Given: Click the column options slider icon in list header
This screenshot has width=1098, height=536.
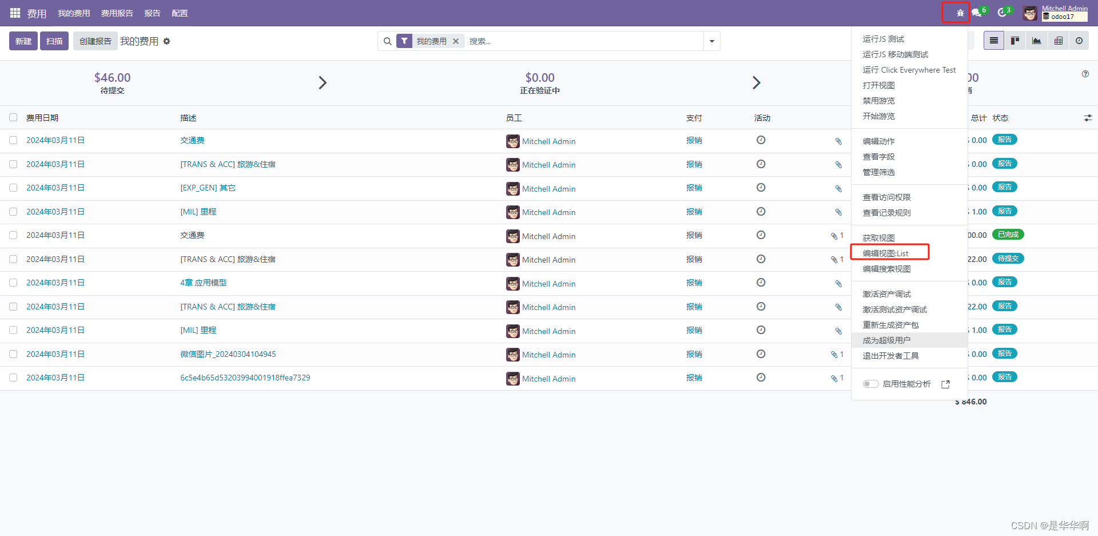Looking at the screenshot, I should pyautogui.click(x=1088, y=117).
